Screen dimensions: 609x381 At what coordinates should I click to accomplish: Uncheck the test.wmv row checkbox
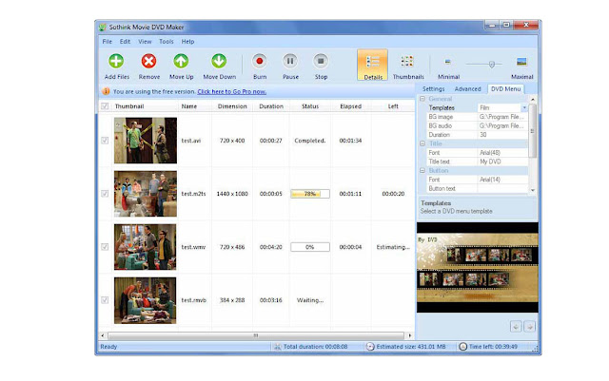tap(105, 247)
